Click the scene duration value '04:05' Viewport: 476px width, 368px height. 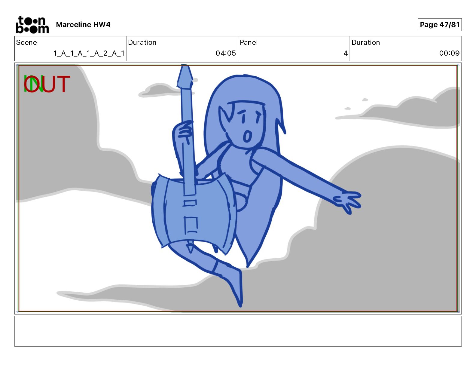tap(226, 53)
